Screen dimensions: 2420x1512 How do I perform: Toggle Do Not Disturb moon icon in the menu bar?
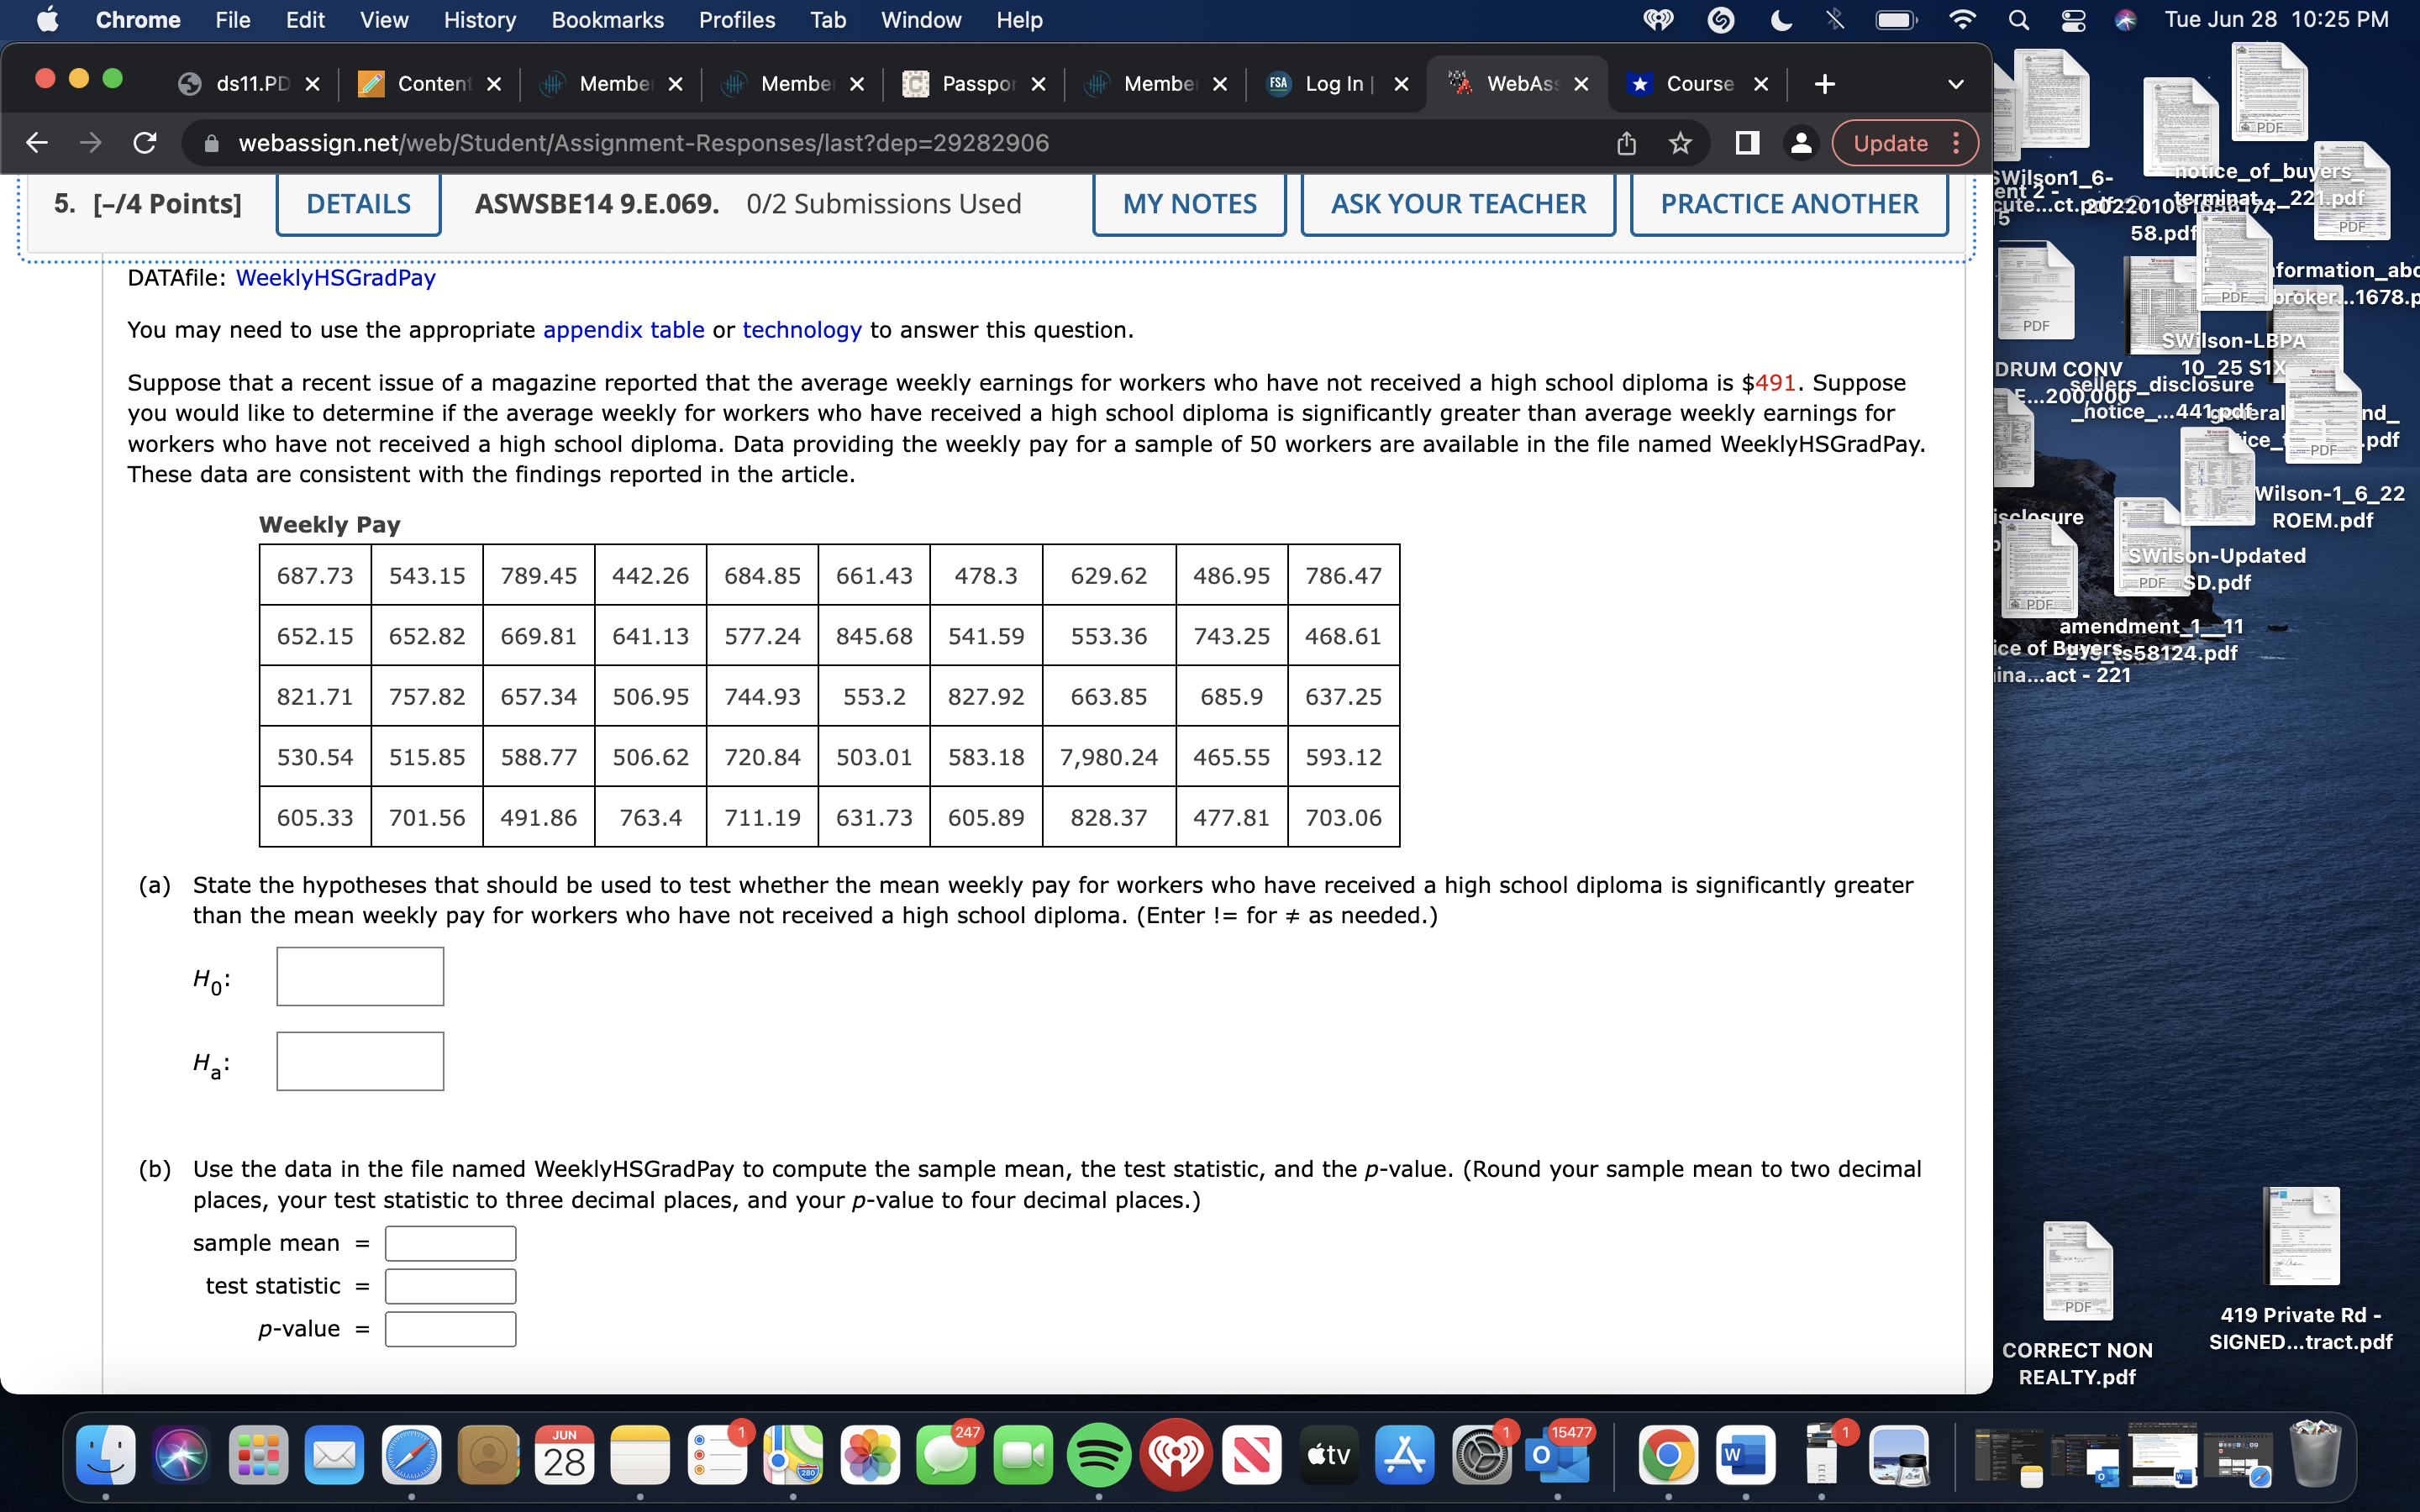(x=1781, y=20)
